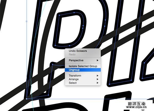Image resolution: width=154 pixels, height=111 pixels.
Task: Click the bounding box bottom-left corner handle
Action: pyautogui.click(x=27, y=99)
